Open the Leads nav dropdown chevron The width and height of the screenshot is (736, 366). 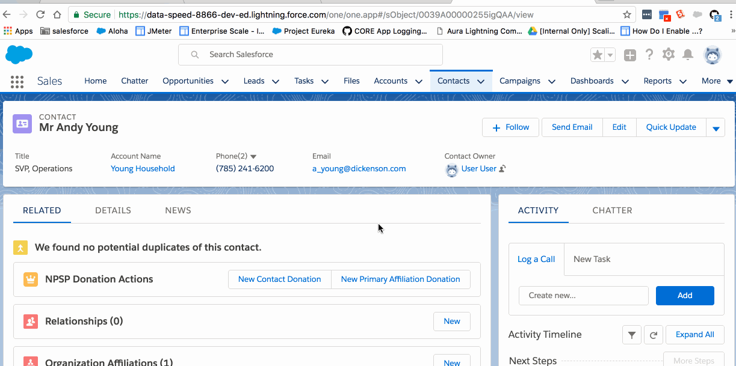[276, 82]
